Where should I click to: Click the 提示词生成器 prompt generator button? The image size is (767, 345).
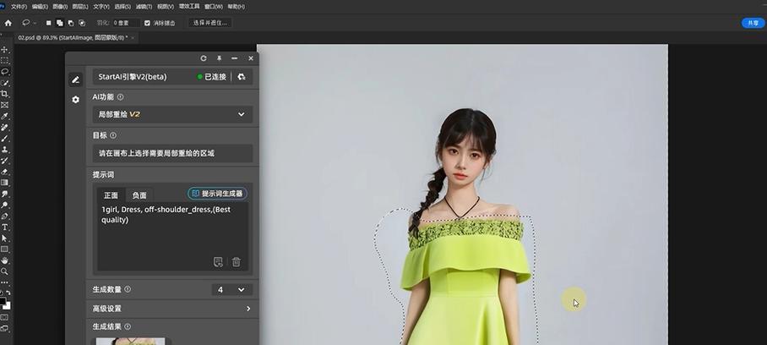pyautogui.click(x=217, y=194)
